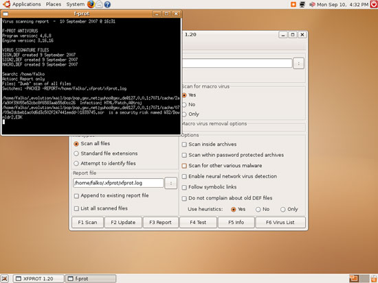Open the Applications menu
Screen dimensions: 378x283
[22, 4]
